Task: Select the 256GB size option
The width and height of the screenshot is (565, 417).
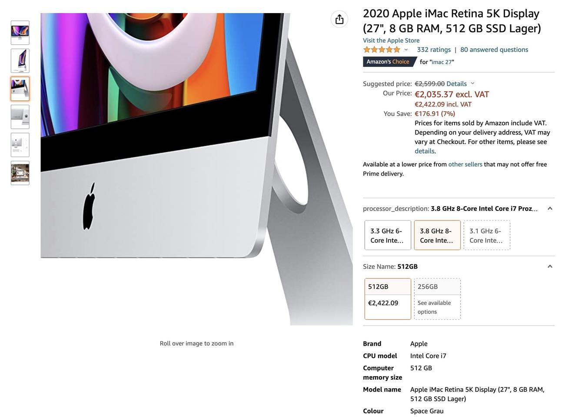Action: (437, 299)
